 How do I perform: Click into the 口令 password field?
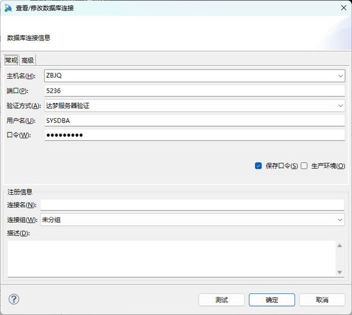point(195,135)
